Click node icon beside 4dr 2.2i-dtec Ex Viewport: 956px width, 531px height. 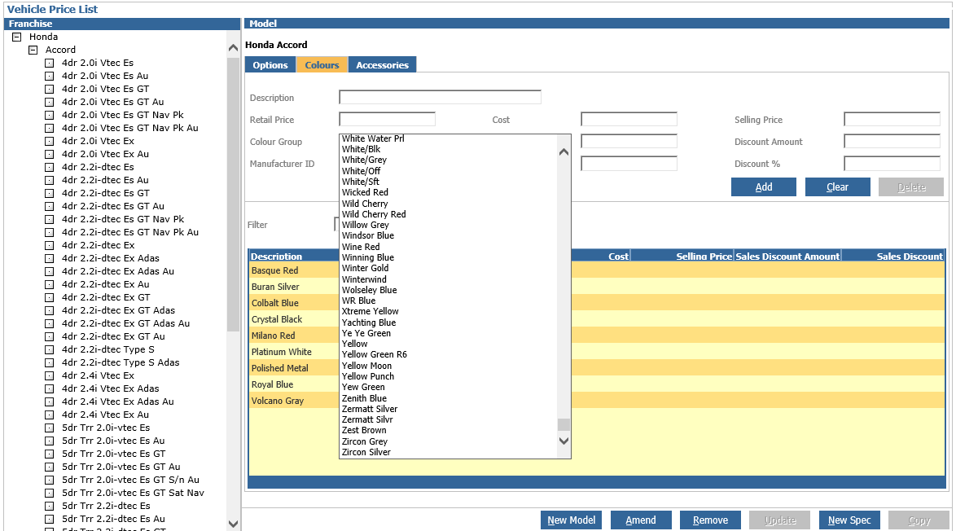point(50,245)
